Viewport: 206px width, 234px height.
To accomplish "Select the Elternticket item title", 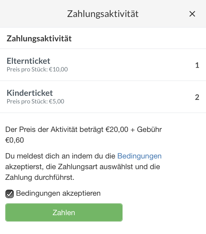I will (29, 61).
